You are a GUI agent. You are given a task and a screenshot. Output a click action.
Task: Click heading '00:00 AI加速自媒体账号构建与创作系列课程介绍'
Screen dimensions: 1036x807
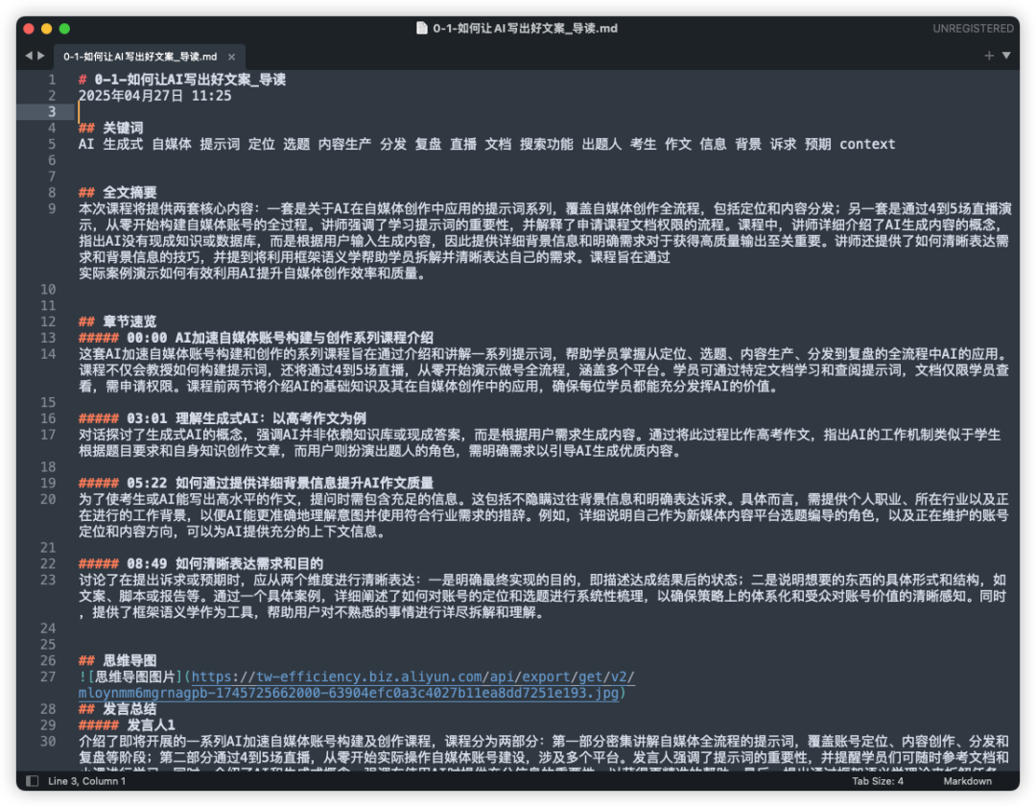pyautogui.click(x=280, y=338)
